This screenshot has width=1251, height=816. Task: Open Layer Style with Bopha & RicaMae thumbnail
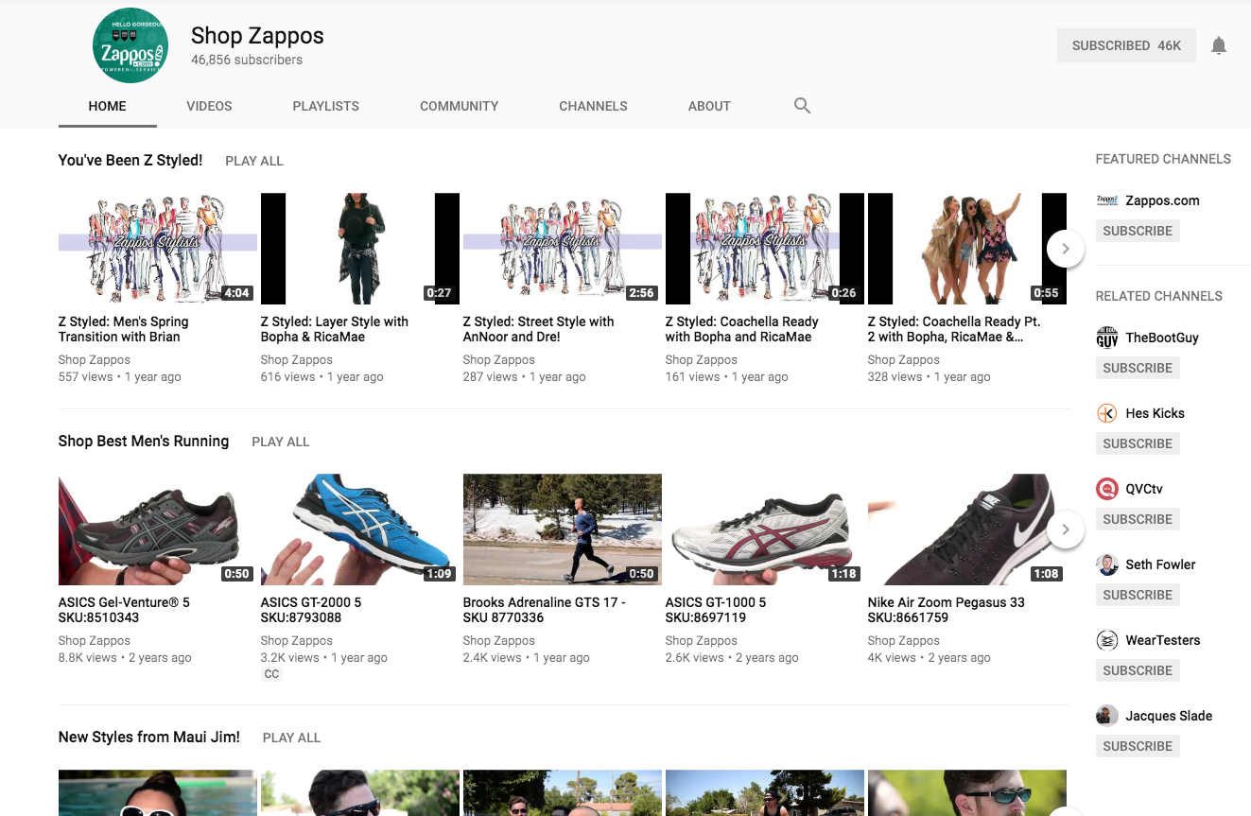tap(360, 249)
